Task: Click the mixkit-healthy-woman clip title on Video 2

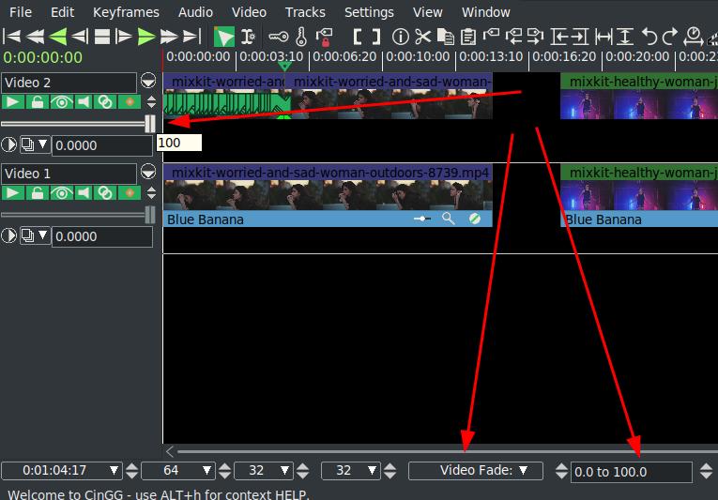Action: coord(638,83)
